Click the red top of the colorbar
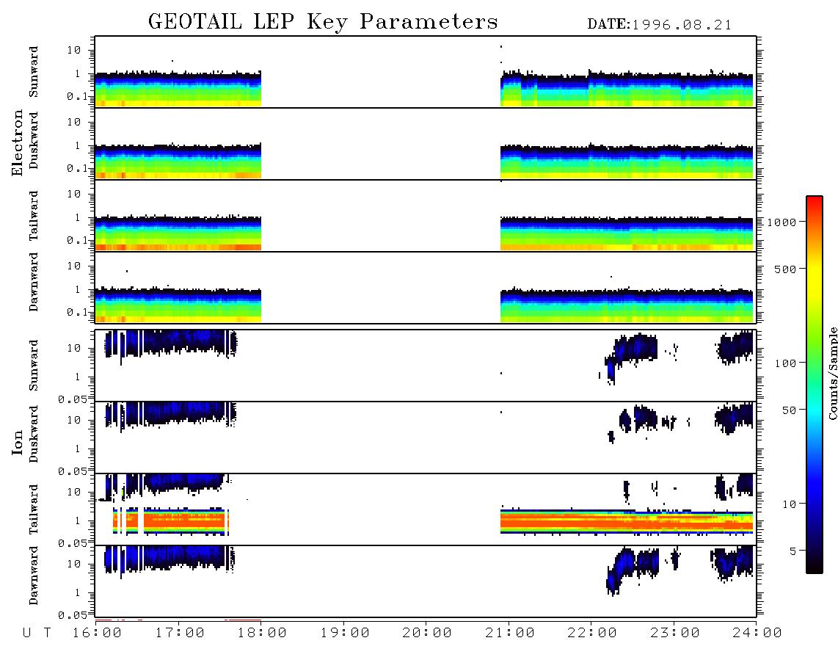This screenshot has width=838, height=646. (x=815, y=202)
